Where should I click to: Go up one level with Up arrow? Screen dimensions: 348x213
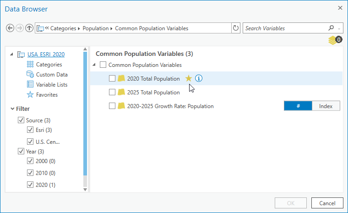29,28
